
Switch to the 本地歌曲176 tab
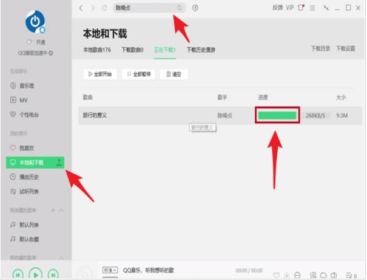click(x=98, y=48)
